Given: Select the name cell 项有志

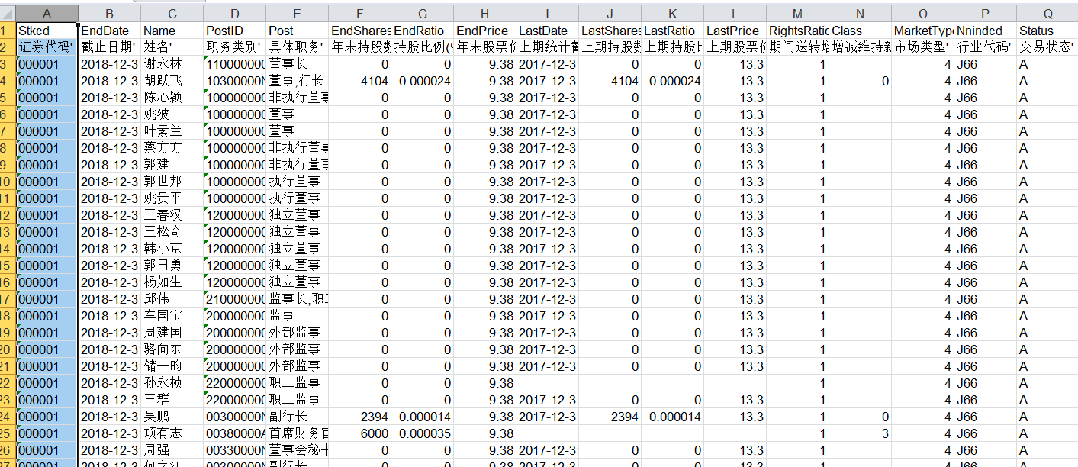Looking at the screenshot, I should (172, 433).
